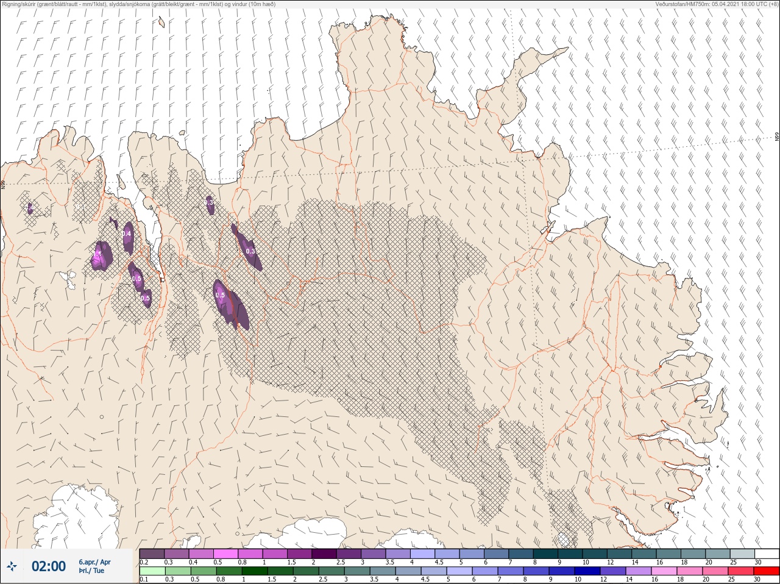This screenshot has height=584, width=780.
Task: Select the 02:00 forecast time display
Action: click(49, 566)
